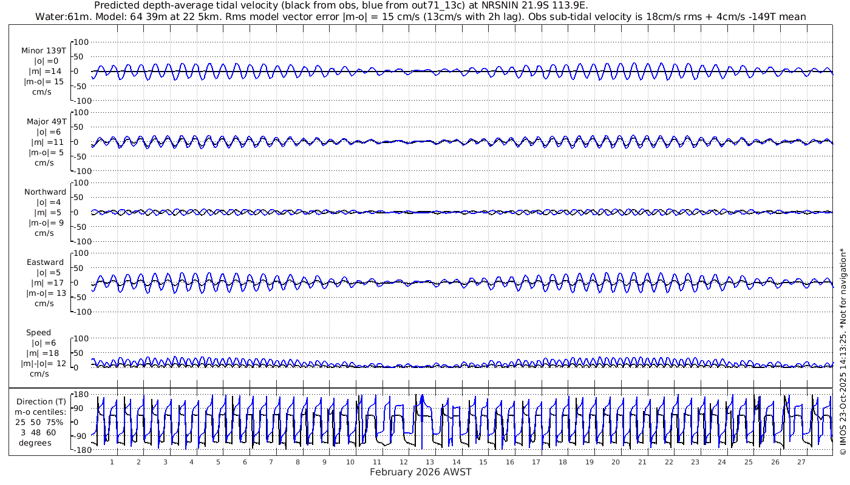Select "|m| =14" in the Minor panel
850x485 pixels.
[47, 72]
